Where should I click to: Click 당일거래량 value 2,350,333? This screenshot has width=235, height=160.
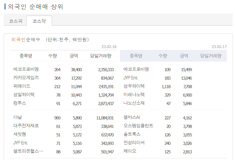(x=106, y=70)
